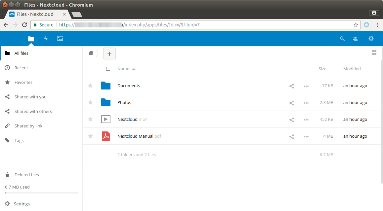Open the gear settings menu in header
Image resolution: width=383 pixels, height=211 pixels.
point(371,39)
